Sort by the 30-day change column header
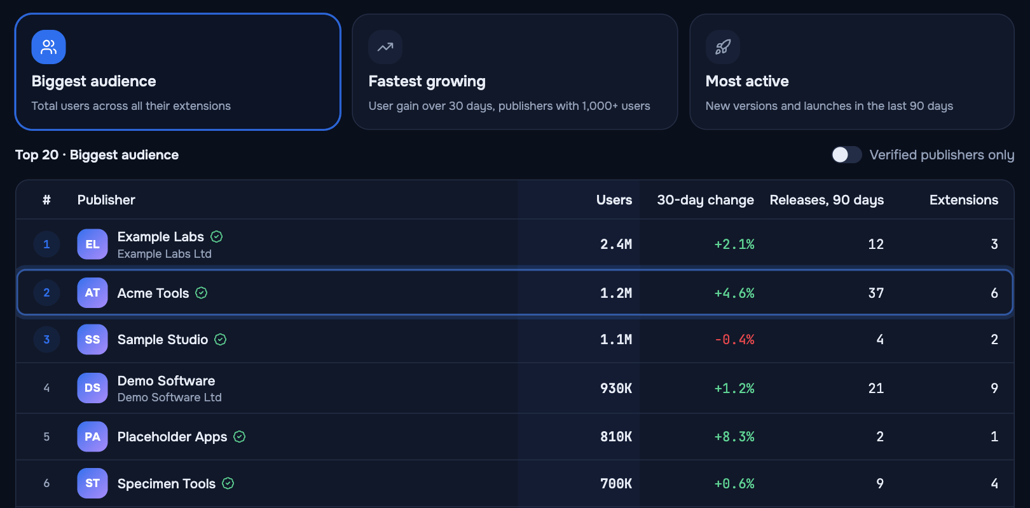Image resolution: width=1030 pixels, height=508 pixels. (706, 200)
